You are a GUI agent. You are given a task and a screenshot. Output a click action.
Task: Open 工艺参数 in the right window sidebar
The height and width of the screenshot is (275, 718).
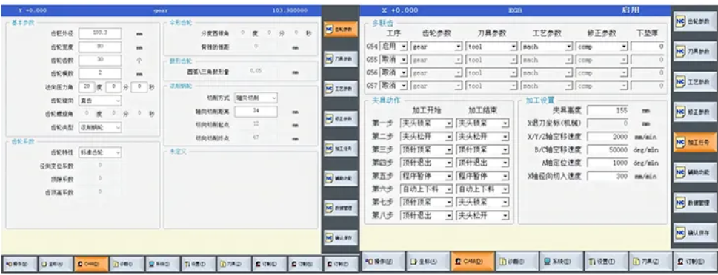(694, 82)
